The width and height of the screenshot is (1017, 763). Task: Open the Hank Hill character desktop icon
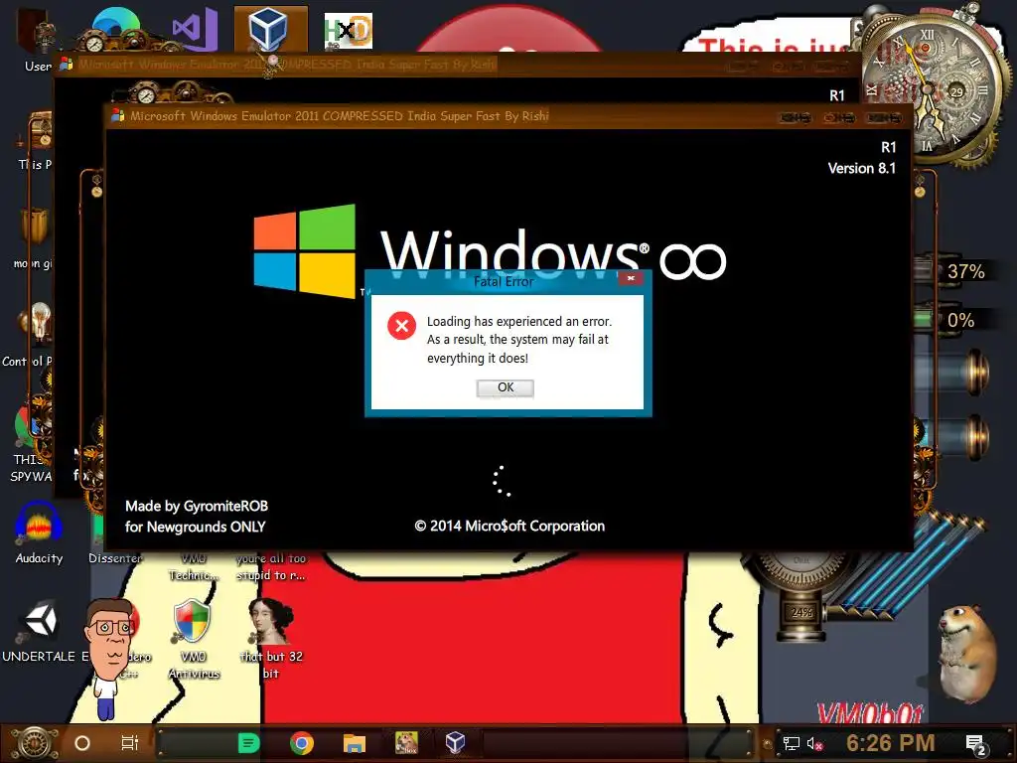click(x=109, y=659)
